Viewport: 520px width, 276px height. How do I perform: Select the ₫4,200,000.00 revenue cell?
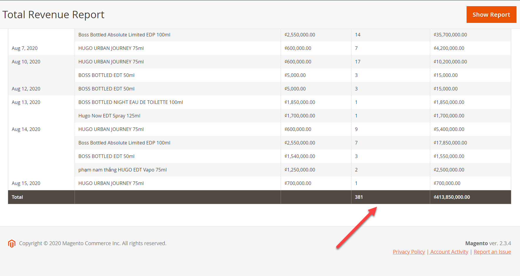point(449,48)
